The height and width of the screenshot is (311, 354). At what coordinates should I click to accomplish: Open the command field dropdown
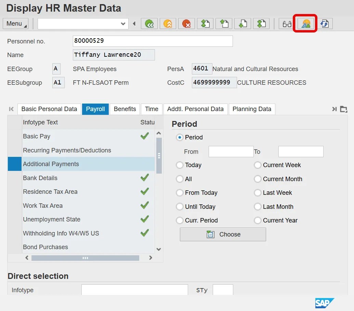point(123,24)
